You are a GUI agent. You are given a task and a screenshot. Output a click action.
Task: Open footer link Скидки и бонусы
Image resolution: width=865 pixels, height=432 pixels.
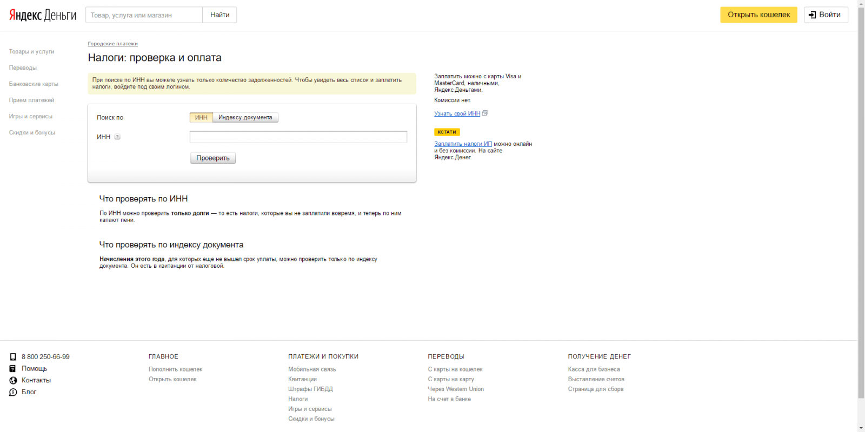click(311, 419)
